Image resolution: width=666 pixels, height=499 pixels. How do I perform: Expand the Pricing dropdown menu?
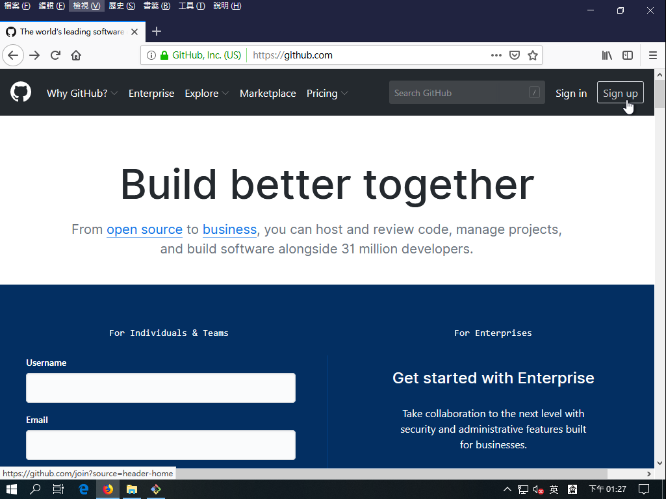coord(327,93)
